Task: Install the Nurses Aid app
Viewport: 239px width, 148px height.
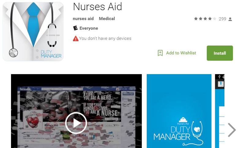Action: (220, 53)
